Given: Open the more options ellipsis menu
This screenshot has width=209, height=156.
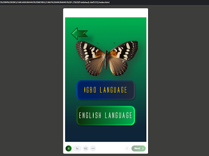Looking at the screenshot, I should [x=93, y=148].
